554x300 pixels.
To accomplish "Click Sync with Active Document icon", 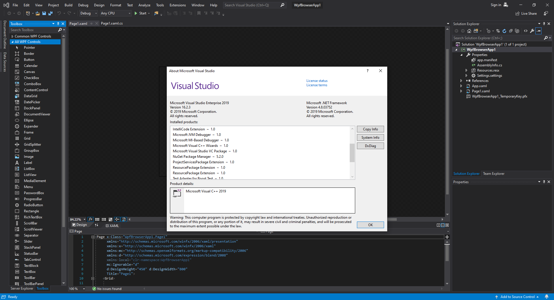I will point(498,31).
